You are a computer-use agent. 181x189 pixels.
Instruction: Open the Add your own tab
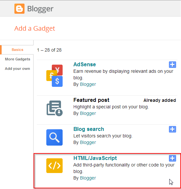point(18,69)
